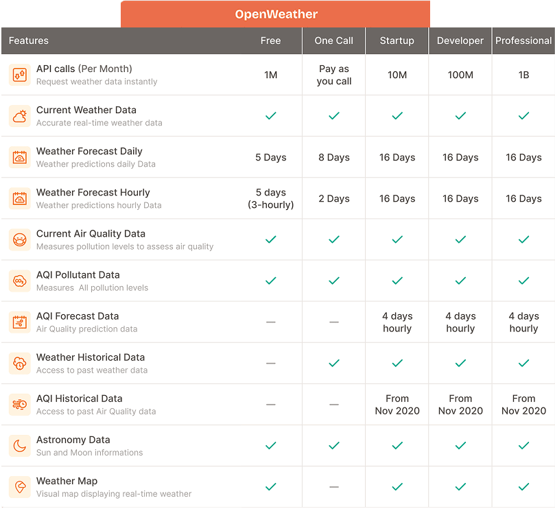This screenshot has height=509, width=555.
Task: Select the Weather Forecast Hourly icon
Action: tap(19, 198)
